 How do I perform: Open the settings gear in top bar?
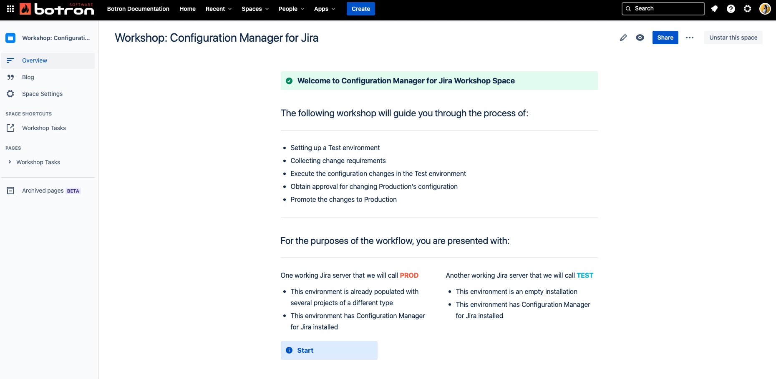pyautogui.click(x=748, y=9)
